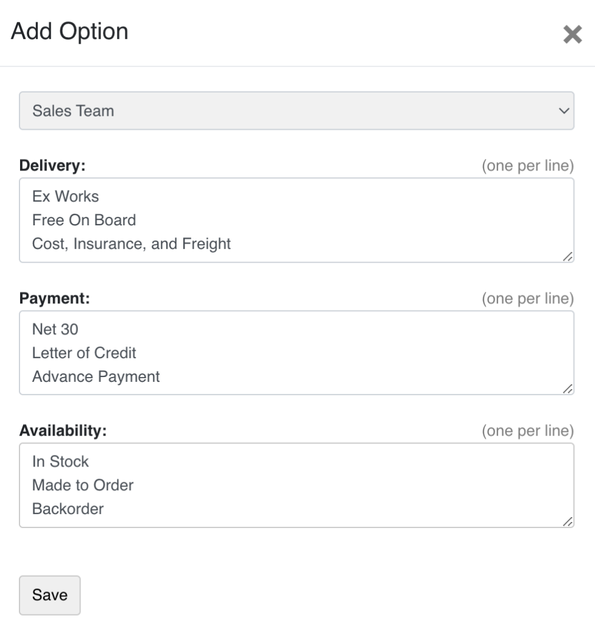Close the Add Option dialog
The height and width of the screenshot is (634, 595).
tap(572, 35)
